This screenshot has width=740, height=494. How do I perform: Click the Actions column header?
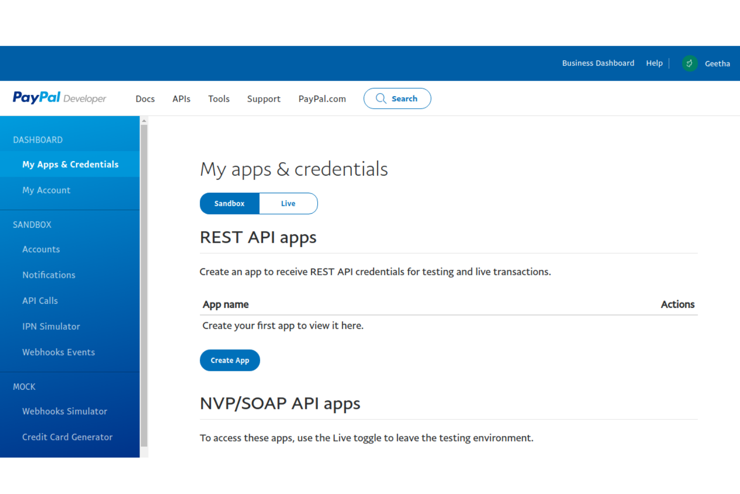[x=677, y=304]
